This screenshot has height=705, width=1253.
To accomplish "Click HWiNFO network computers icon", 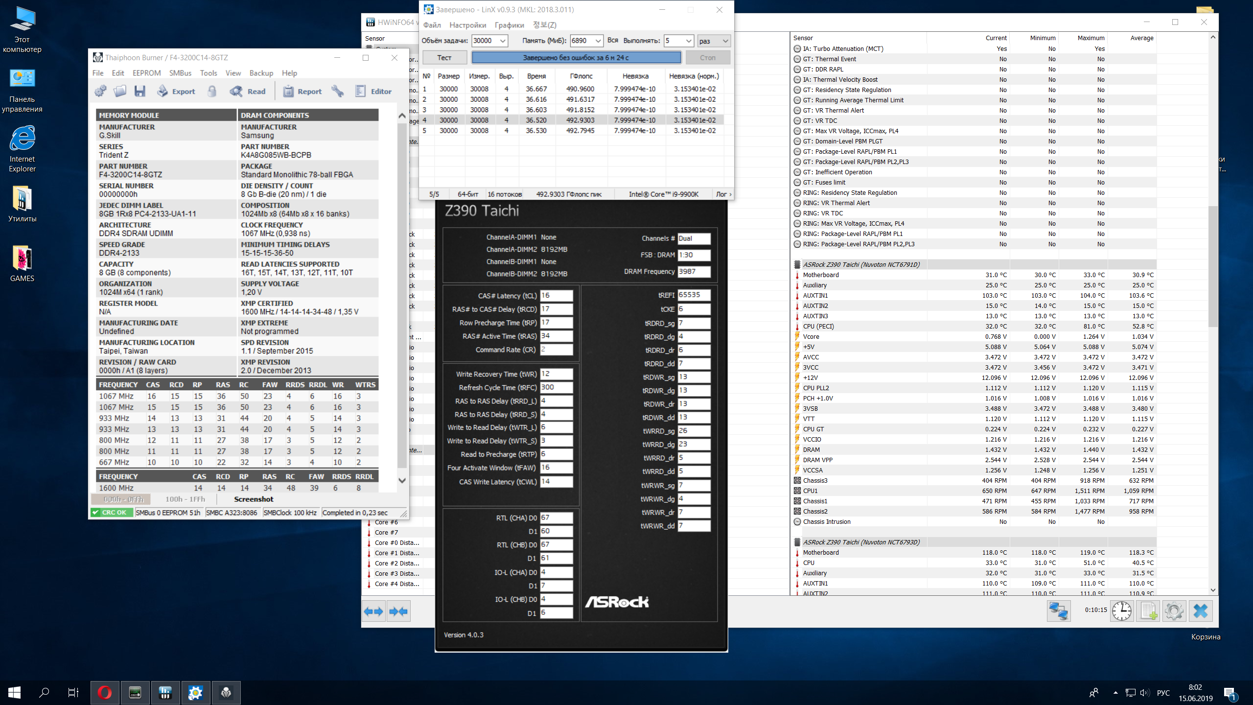I will pyautogui.click(x=1058, y=611).
